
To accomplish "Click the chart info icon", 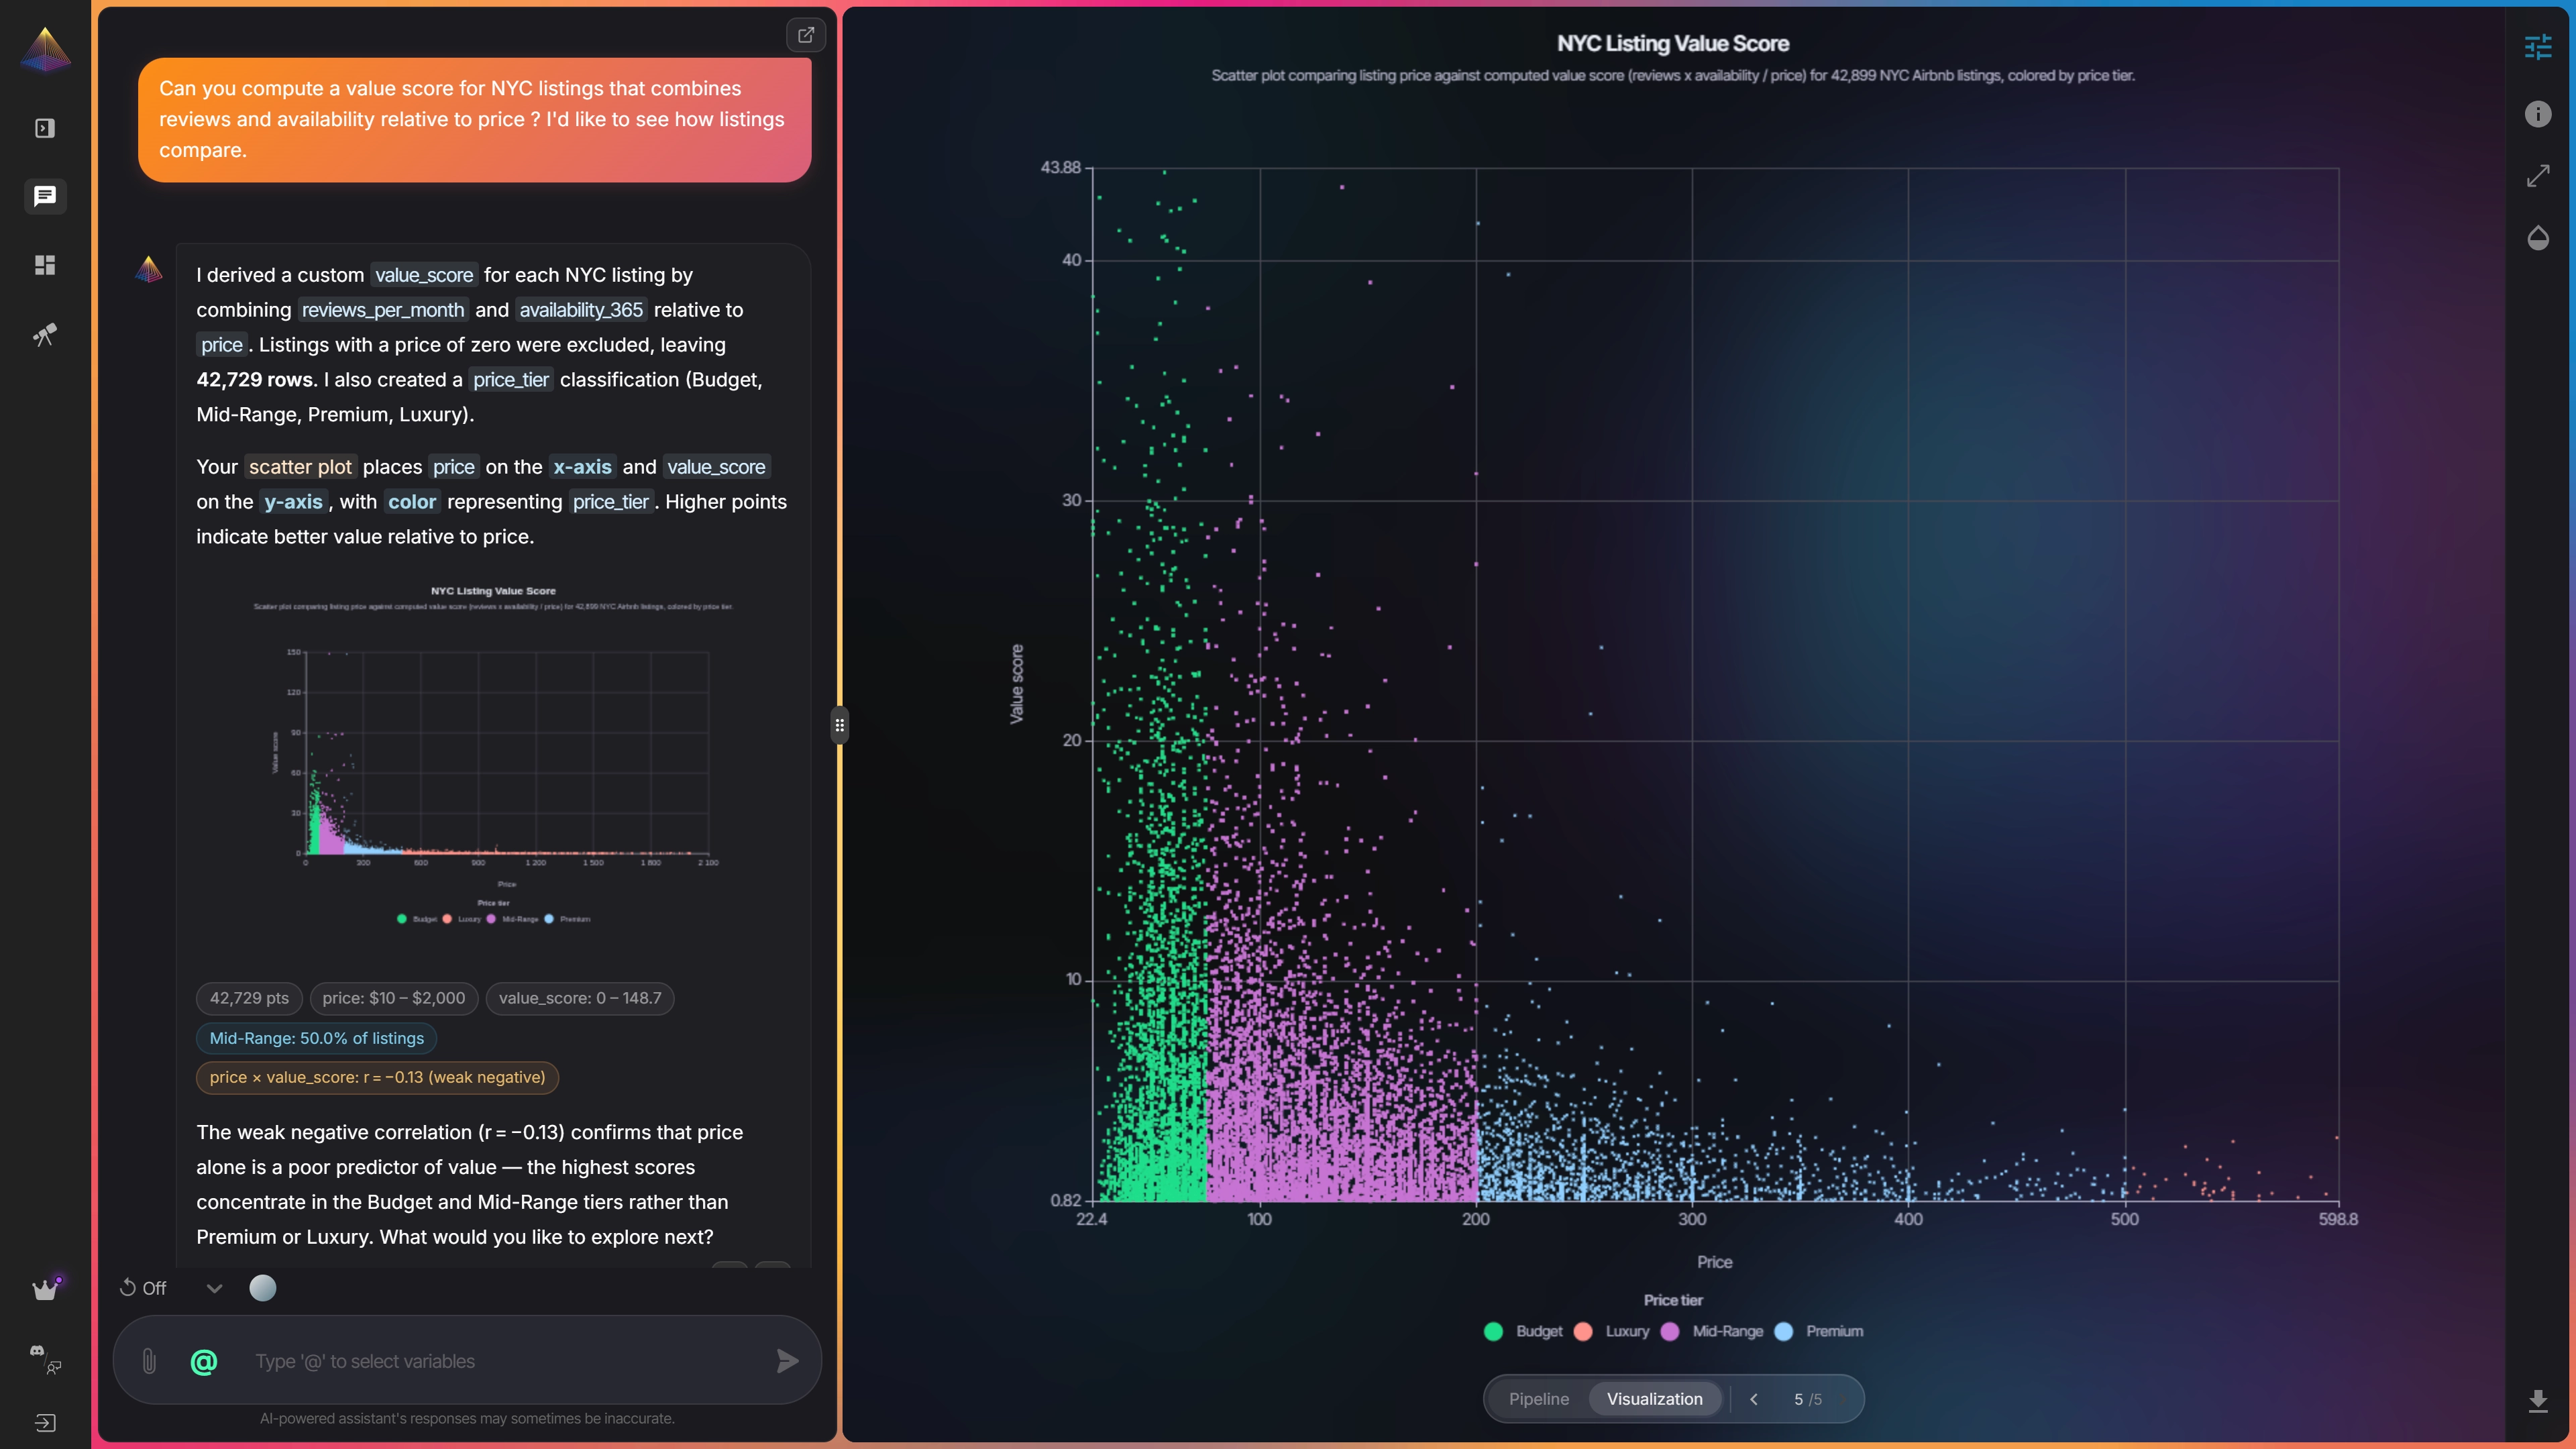I will tap(2537, 114).
